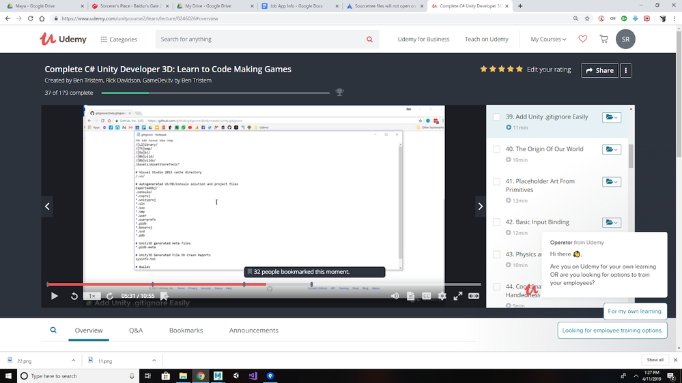Open the transcript icon in the player
This screenshot has width=682, height=383.
(410, 296)
